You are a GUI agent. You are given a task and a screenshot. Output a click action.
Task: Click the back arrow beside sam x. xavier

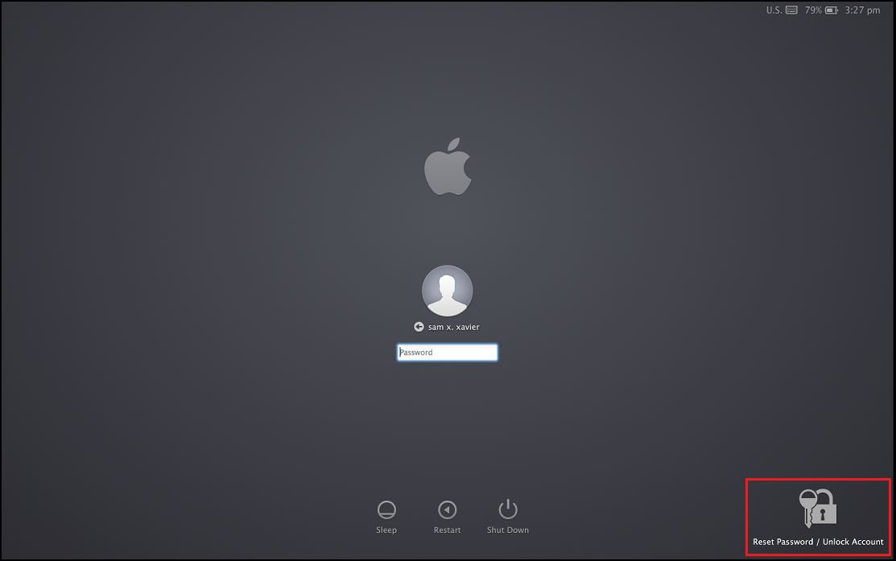coord(418,327)
